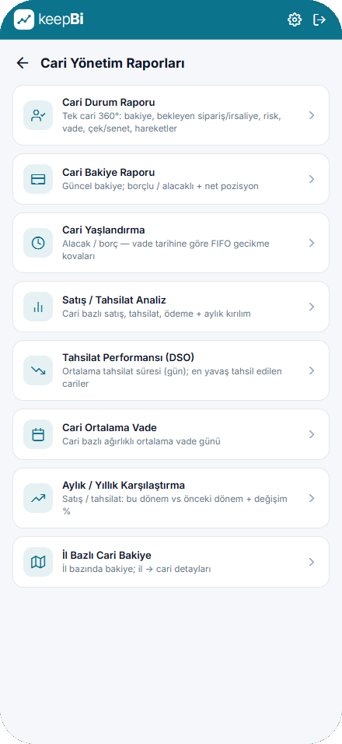This screenshot has width=342, height=744.
Task: Click description 'Cari bazlı ağırlıklı ortalama vade günü'
Action: click(141, 441)
